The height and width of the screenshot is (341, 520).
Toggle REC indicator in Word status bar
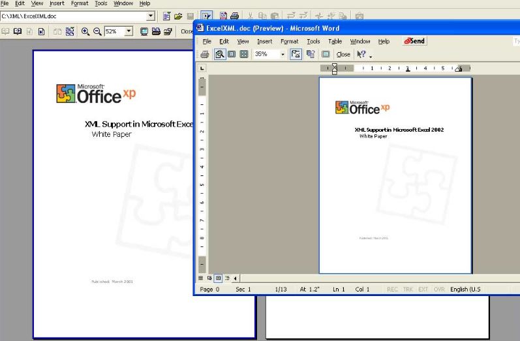[x=392, y=289]
